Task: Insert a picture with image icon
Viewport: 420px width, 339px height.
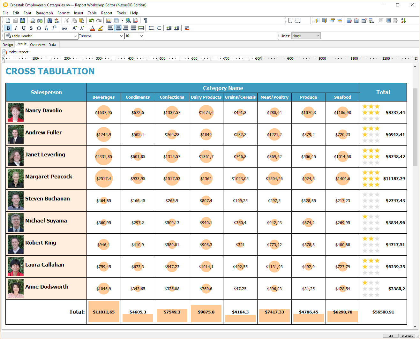Action: pyautogui.click(x=109, y=20)
